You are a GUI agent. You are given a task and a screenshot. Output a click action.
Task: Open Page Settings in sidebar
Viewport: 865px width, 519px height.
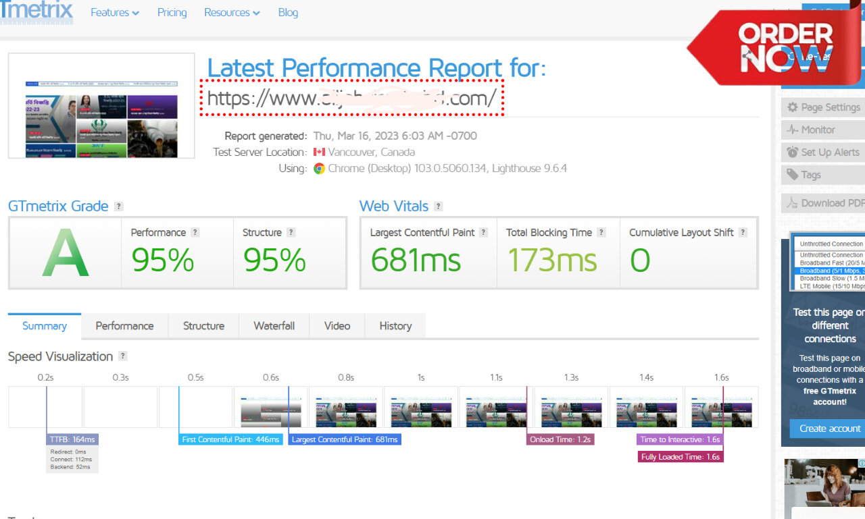coord(823,107)
